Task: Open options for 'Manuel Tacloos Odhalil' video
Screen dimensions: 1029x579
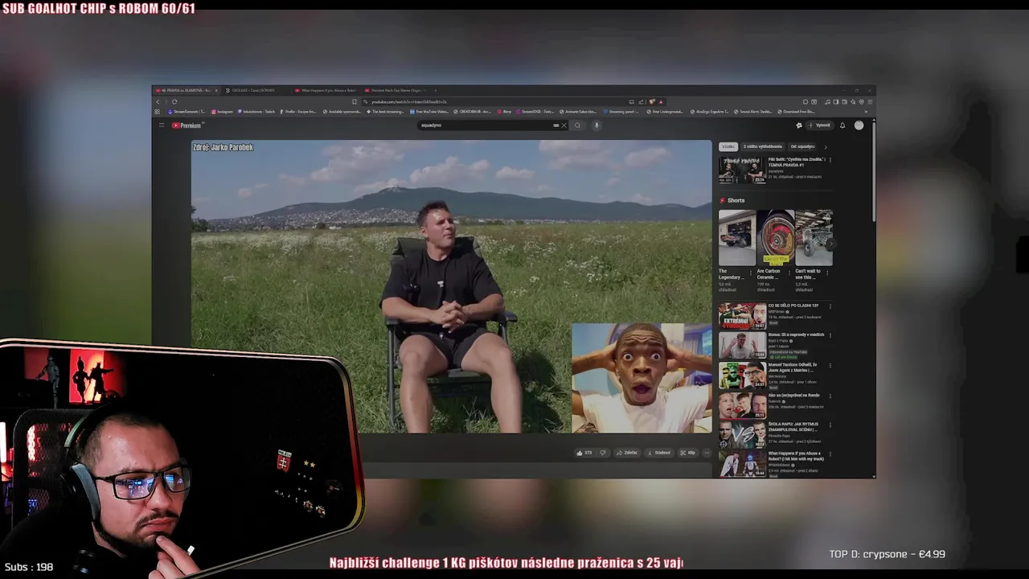Action: (830, 364)
